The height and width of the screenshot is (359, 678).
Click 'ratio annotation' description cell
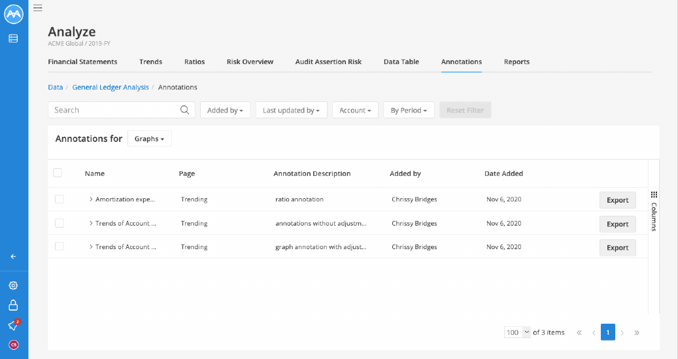point(299,199)
